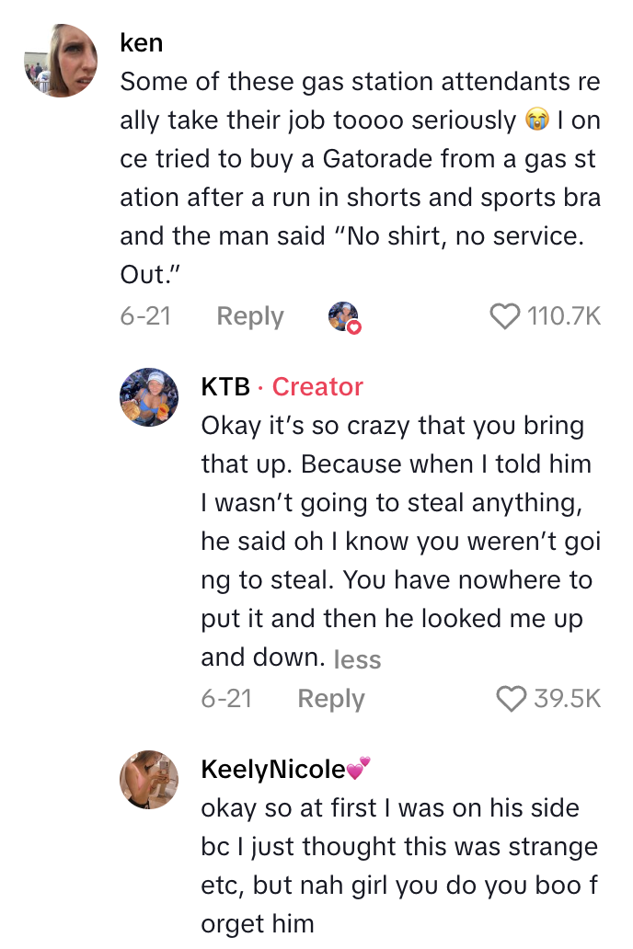Open the ken username link

tap(141, 42)
